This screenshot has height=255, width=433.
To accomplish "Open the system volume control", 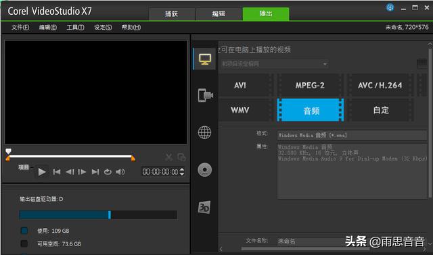I will 120,172.
